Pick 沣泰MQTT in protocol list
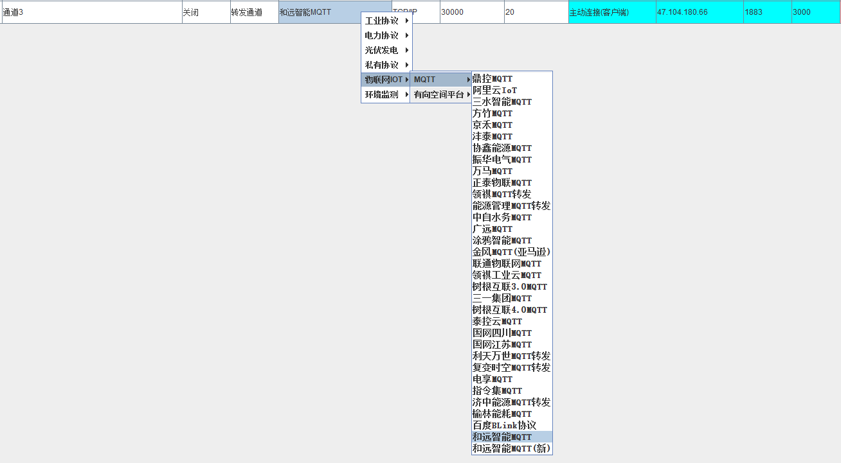 coord(512,136)
